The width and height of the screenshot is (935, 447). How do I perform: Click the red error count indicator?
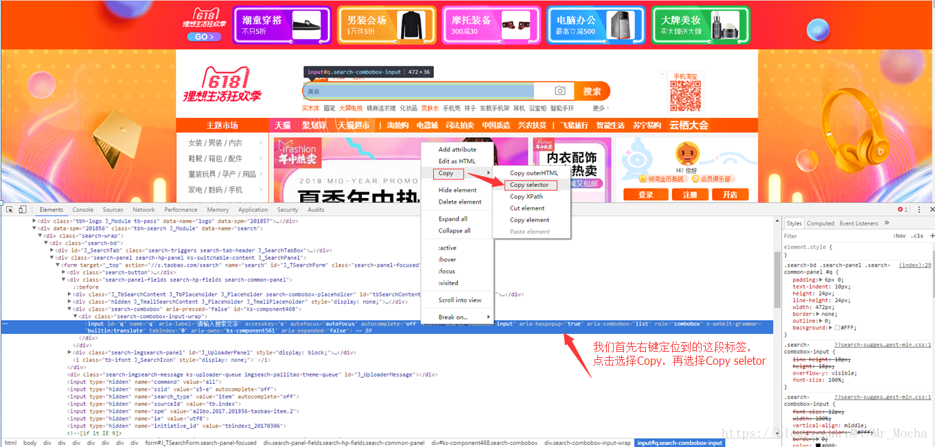click(902, 209)
